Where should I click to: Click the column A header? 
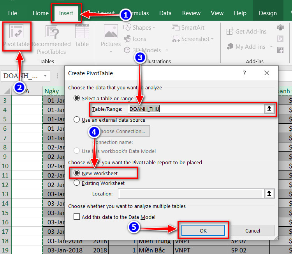(x=27, y=91)
